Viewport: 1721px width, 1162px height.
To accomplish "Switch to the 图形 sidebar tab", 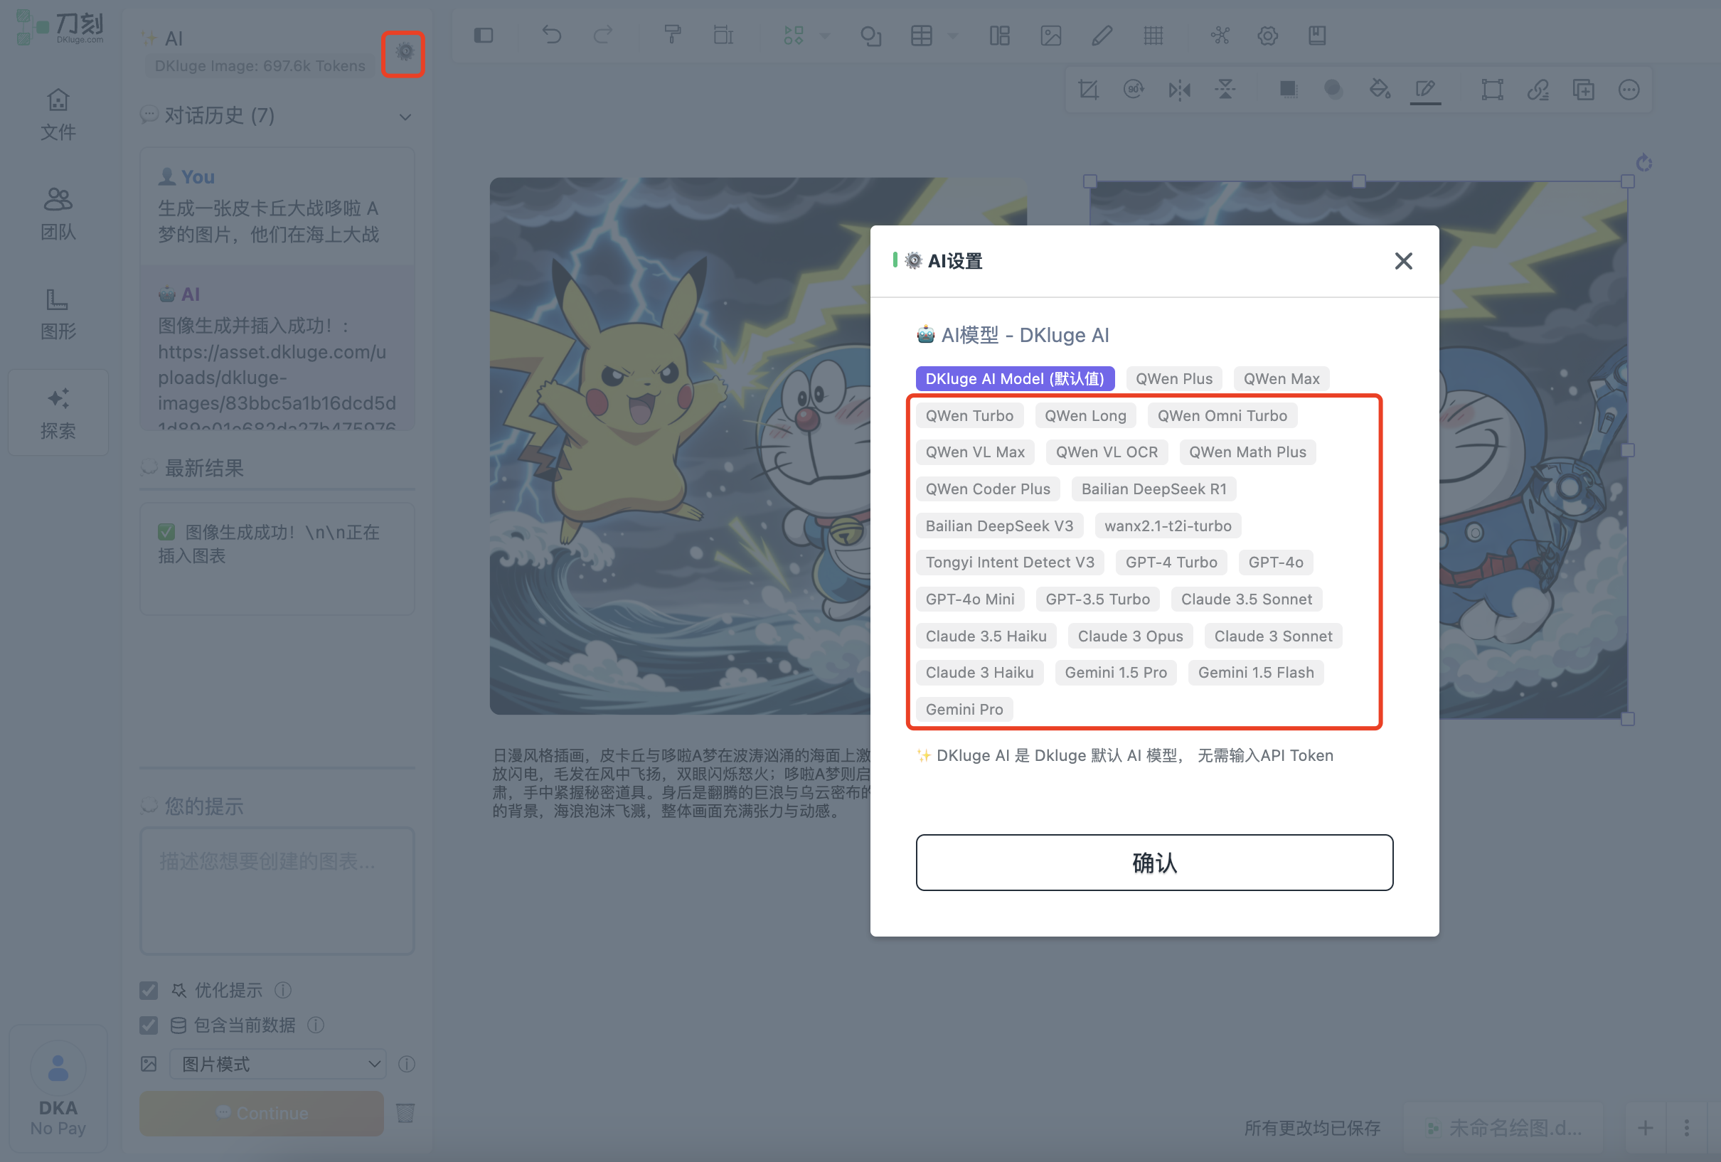I will 58,314.
